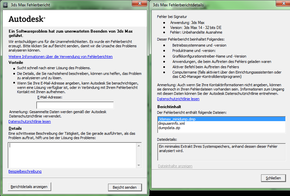Select 3dsmax_minidump.dmp in the file list
Viewport: 290px width, 196px height.
tap(221, 119)
